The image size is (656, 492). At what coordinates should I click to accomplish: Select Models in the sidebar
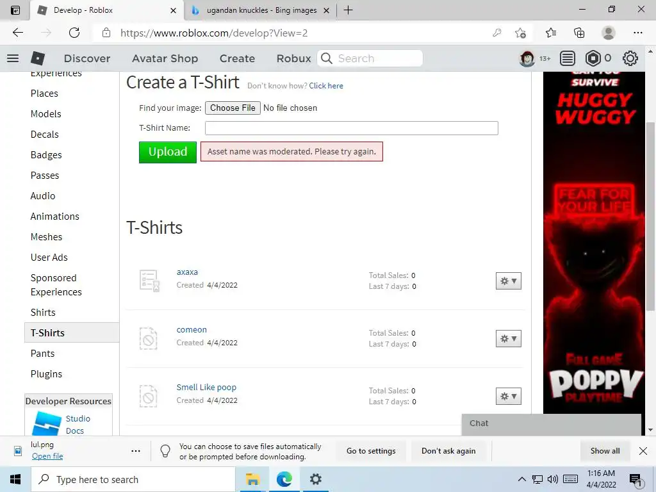pyautogui.click(x=46, y=114)
